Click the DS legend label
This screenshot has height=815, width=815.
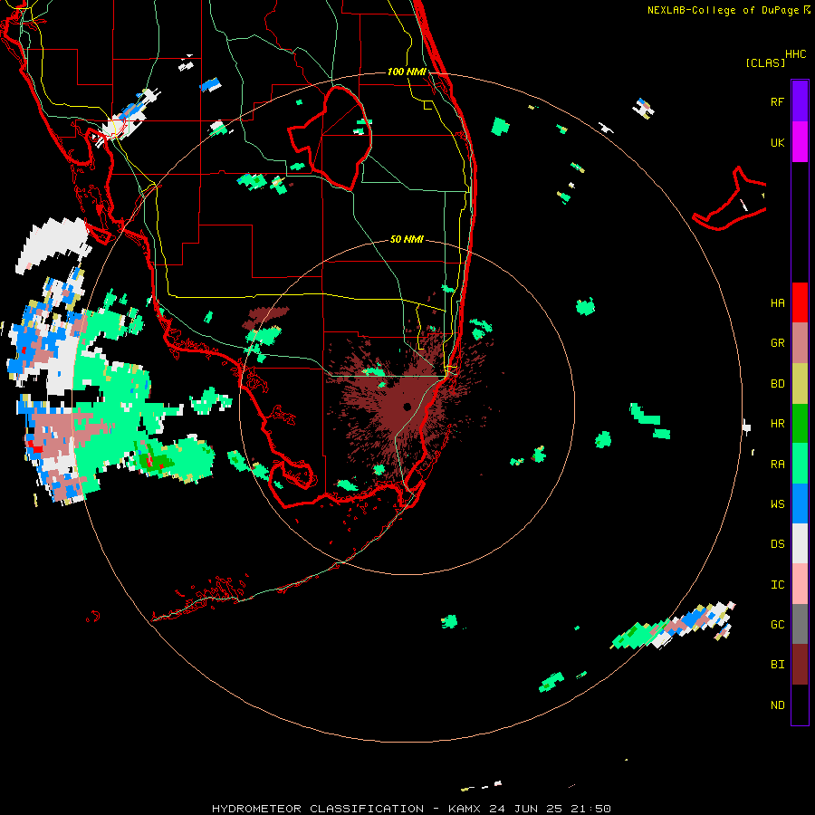pos(777,544)
